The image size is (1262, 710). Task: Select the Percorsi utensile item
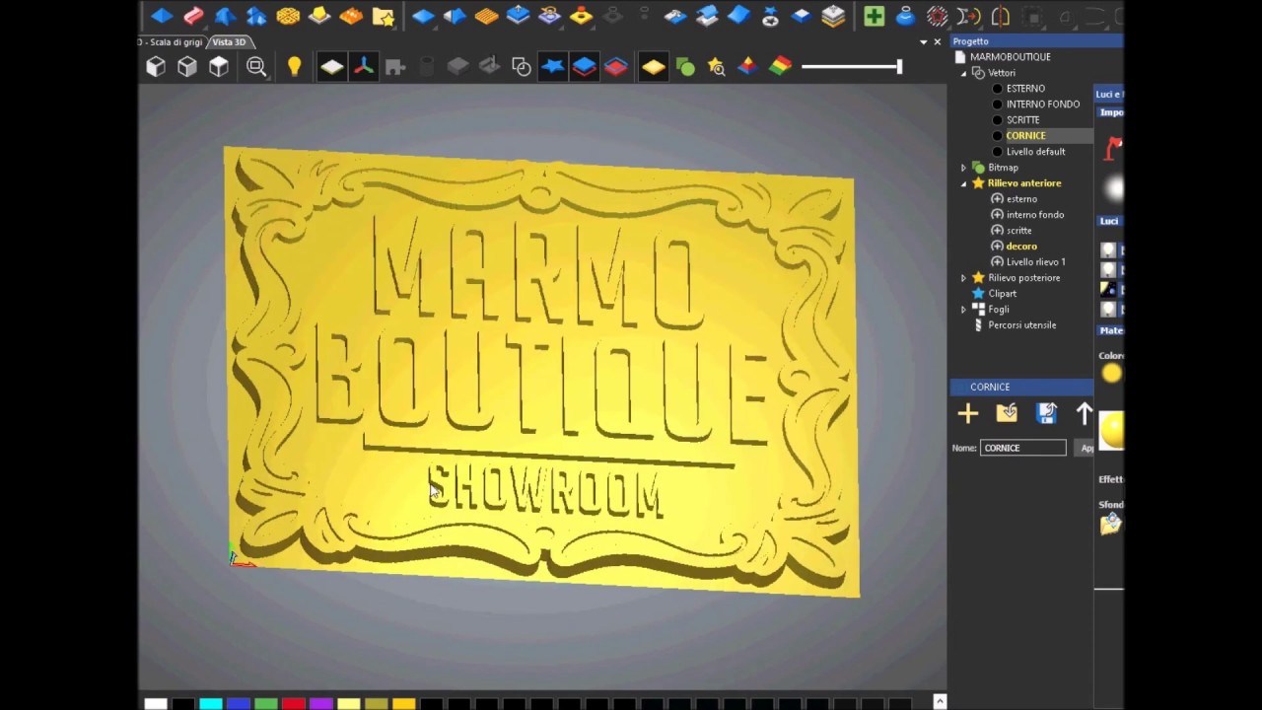1021,325
